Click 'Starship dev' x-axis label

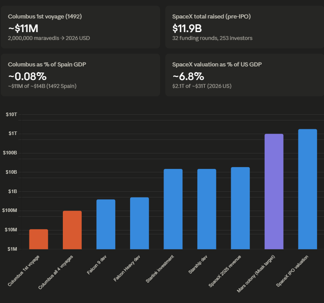pyautogui.click(x=198, y=265)
